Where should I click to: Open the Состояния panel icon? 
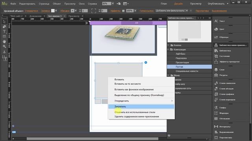coord(216,56)
